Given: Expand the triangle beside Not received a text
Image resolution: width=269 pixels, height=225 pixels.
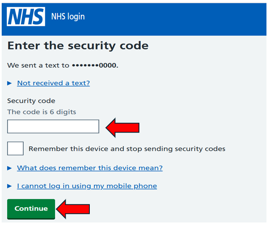Looking at the screenshot, I should (x=9, y=83).
